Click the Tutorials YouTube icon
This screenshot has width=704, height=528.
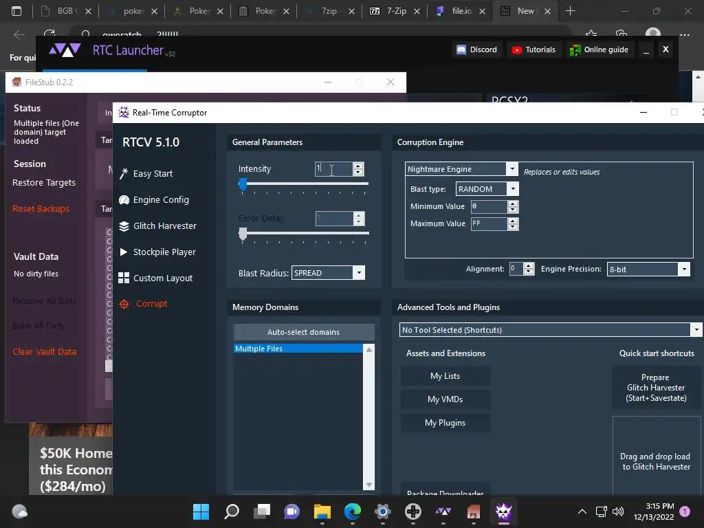pos(517,49)
